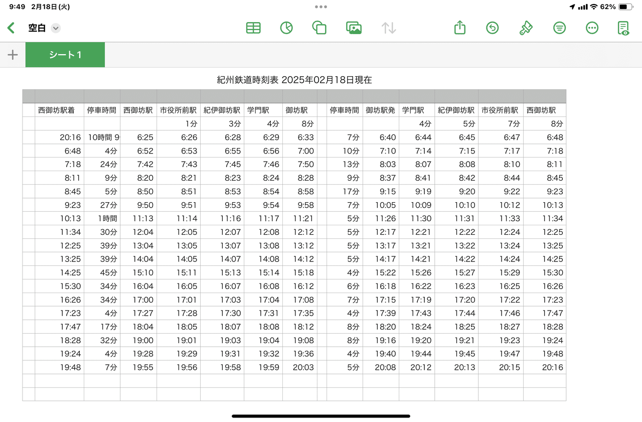Viewport: 642px width, 422px height.
Task: Tap the battery indicator in status bar
Action: point(625,7)
